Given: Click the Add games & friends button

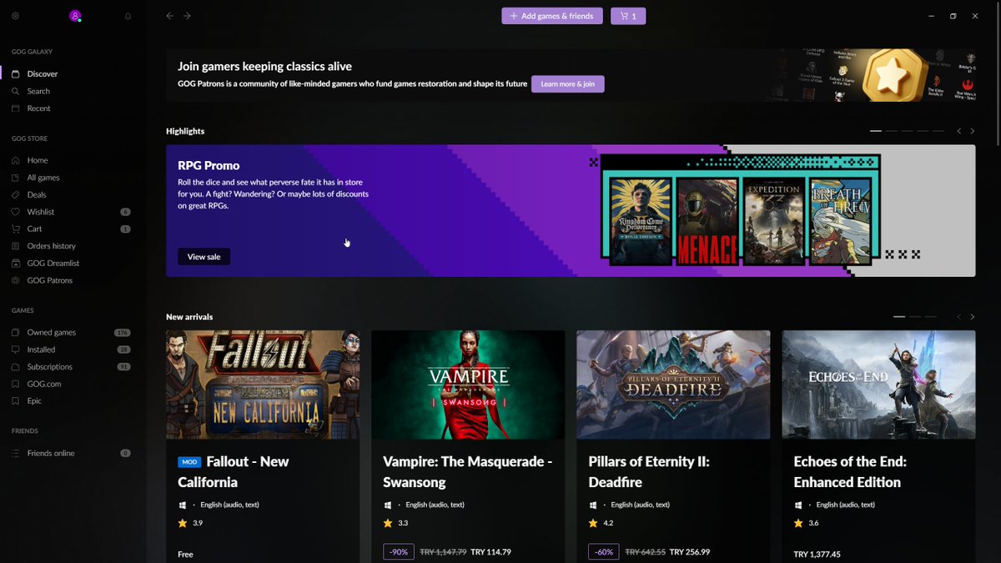Looking at the screenshot, I should click(552, 16).
